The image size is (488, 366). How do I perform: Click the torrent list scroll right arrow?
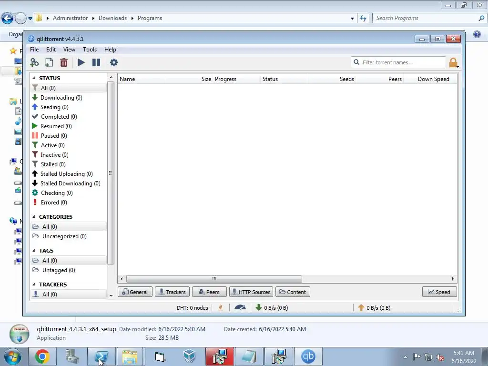coord(453,279)
